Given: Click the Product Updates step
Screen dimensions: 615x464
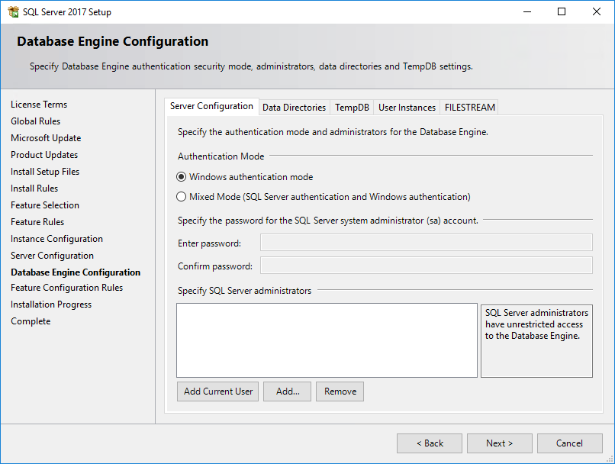Looking at the screenshot, I should 44,155.
